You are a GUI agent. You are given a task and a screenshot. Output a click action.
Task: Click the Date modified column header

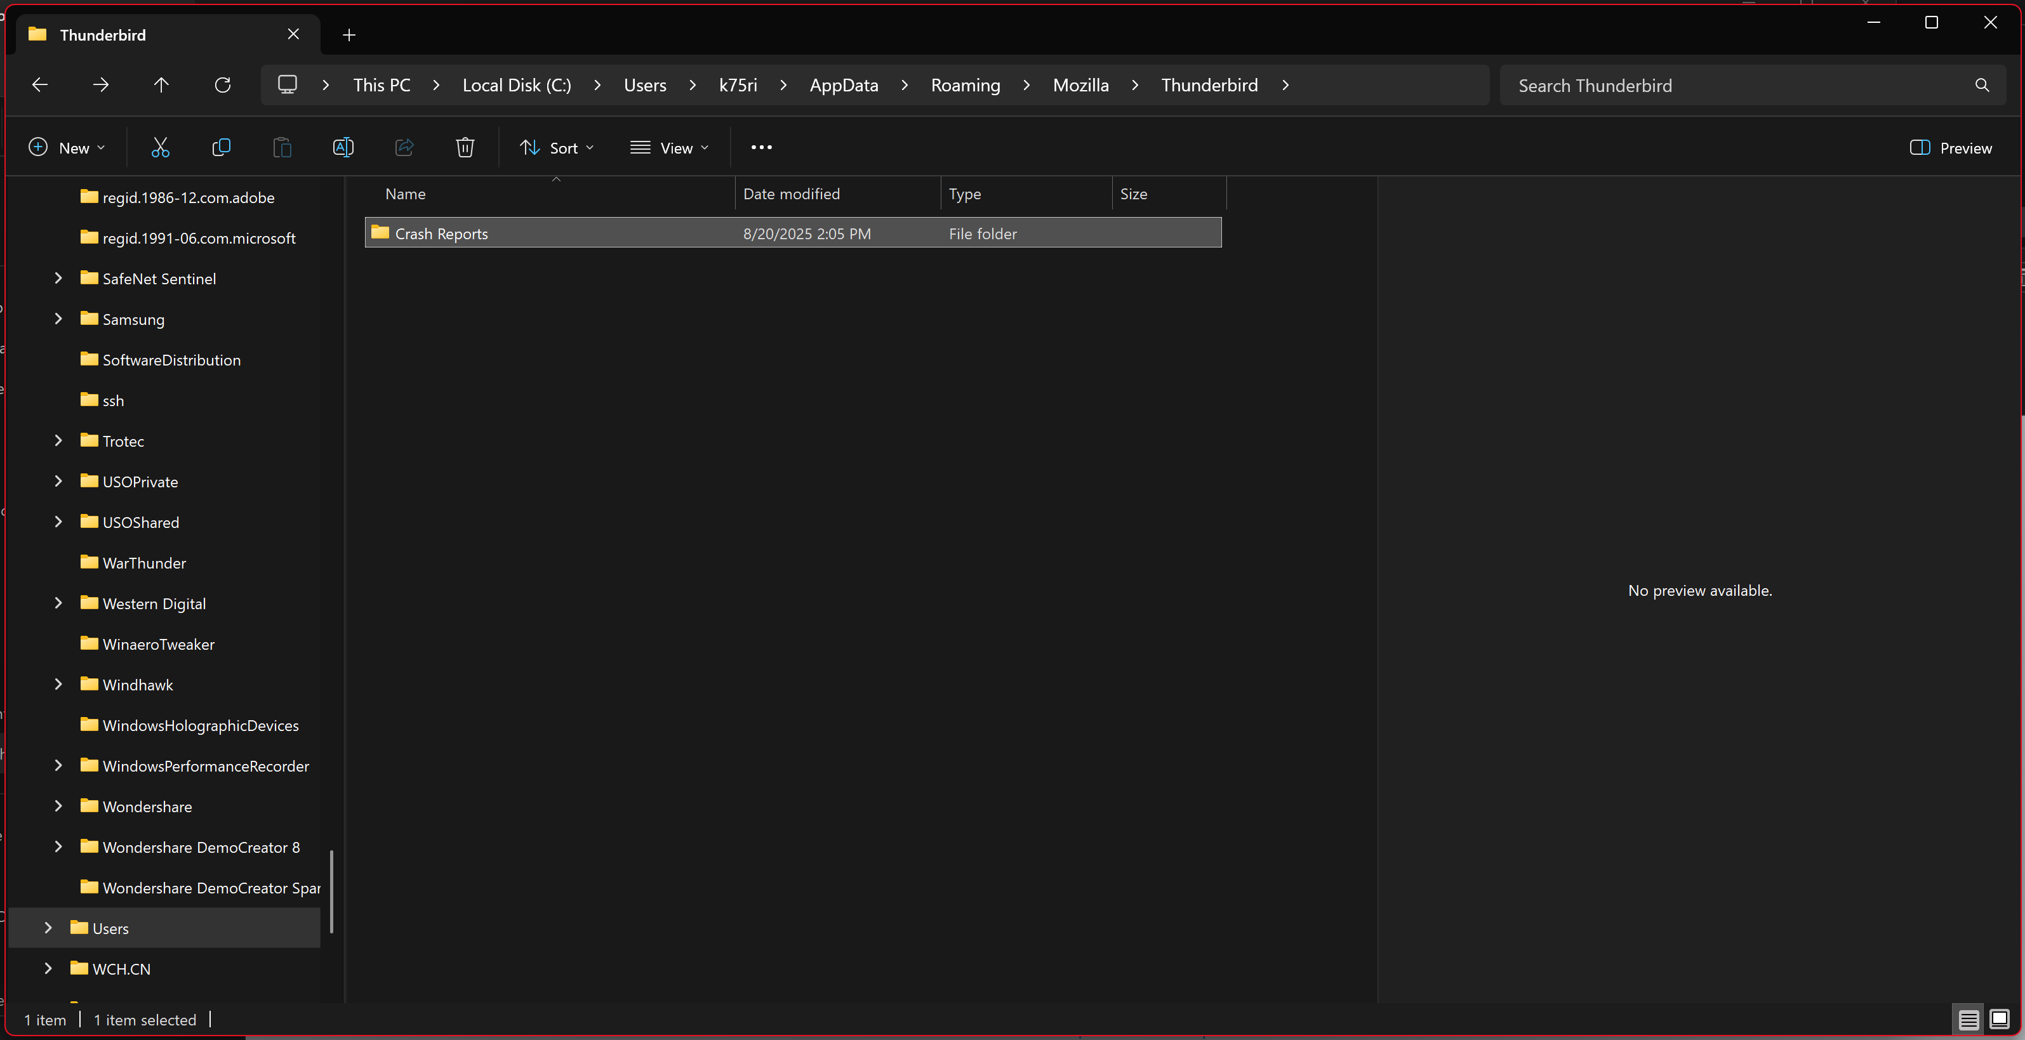tap(791, 194)
